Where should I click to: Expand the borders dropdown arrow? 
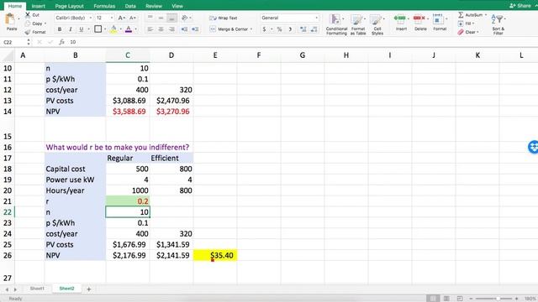(x=105, y=29)
